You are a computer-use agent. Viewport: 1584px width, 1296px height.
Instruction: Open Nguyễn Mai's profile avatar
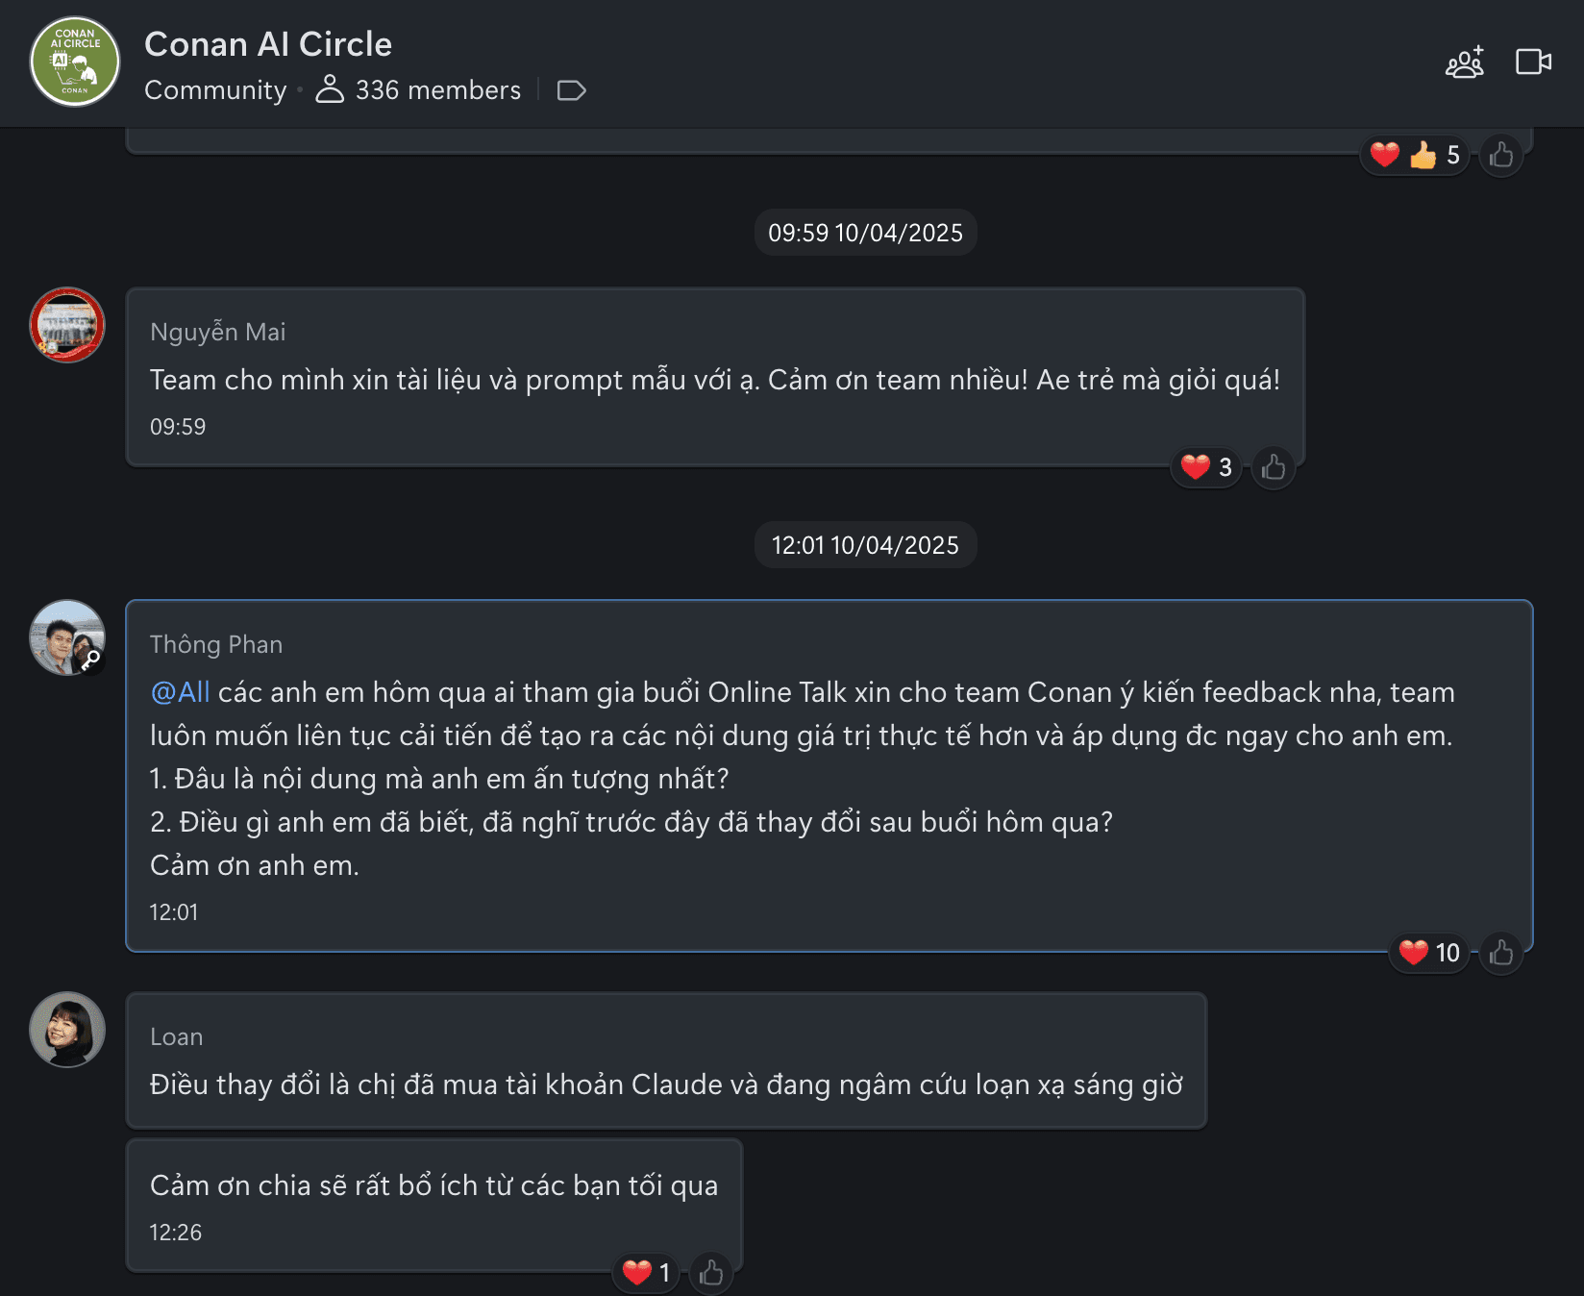67,325
